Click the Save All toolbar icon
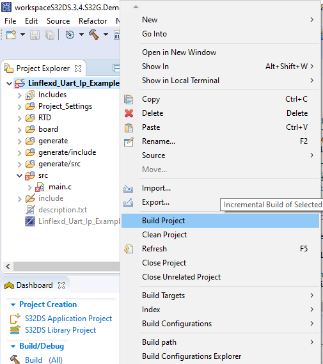Screen dimensions: 323x364 click(49, 35)
